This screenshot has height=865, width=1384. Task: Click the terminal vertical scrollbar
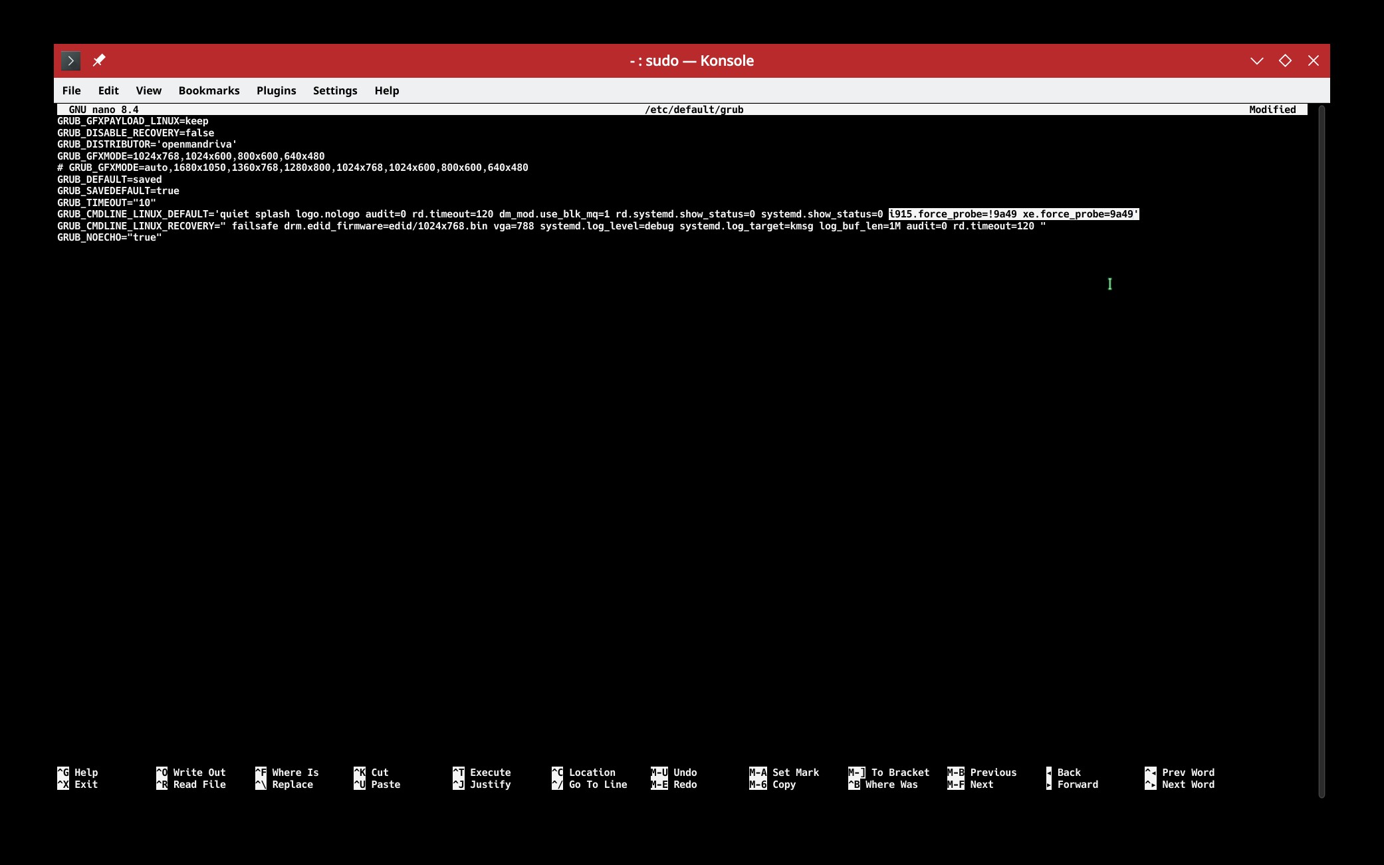pyautogui.click(x=1322, y=451)
